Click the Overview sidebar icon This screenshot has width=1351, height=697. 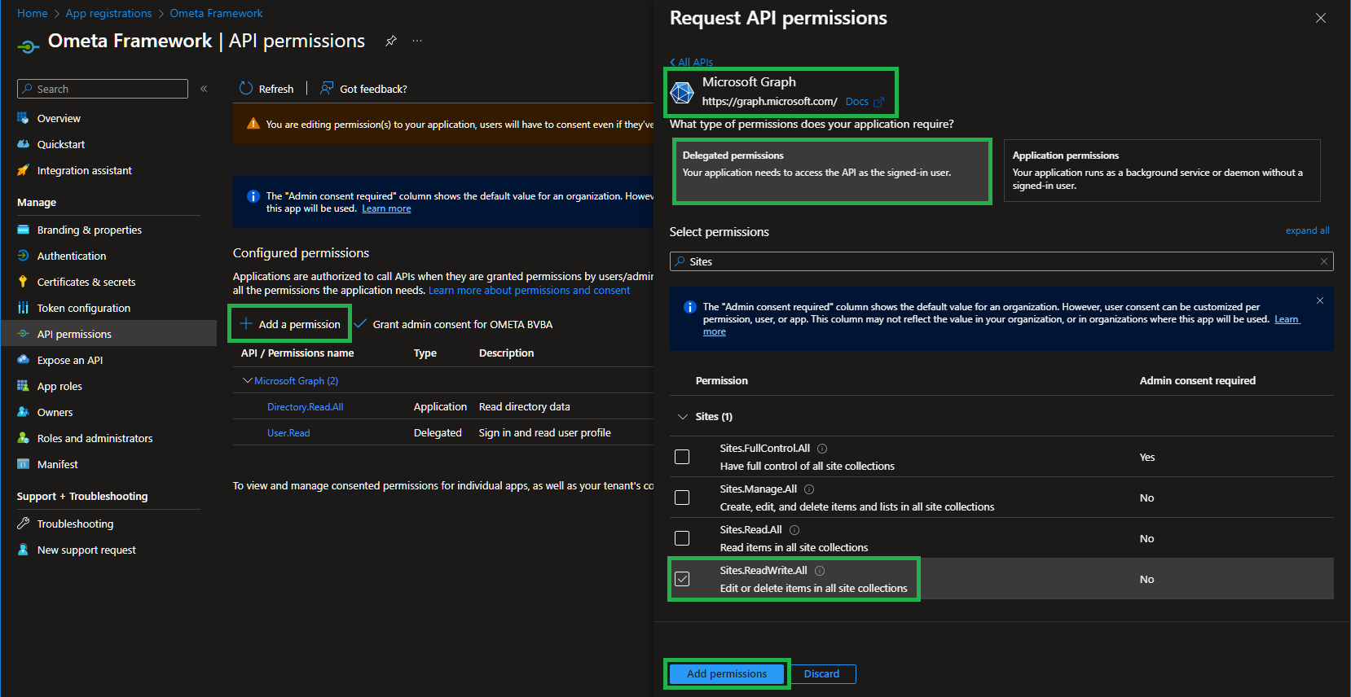tap(23, 118)
